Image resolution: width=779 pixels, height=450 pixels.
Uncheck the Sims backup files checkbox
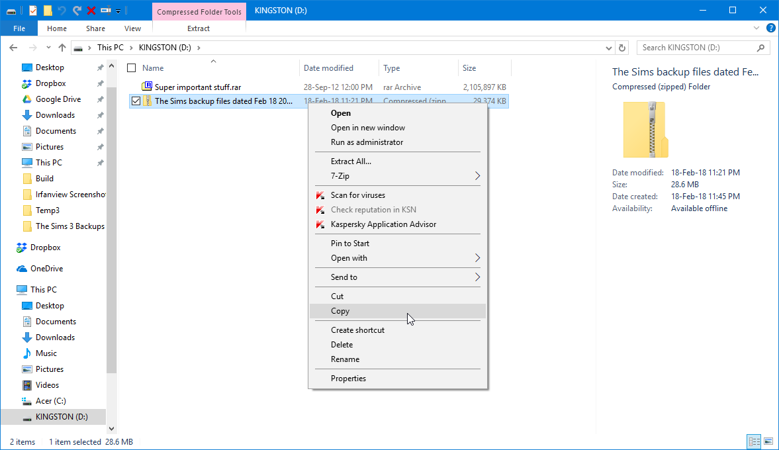click(136, 101)
